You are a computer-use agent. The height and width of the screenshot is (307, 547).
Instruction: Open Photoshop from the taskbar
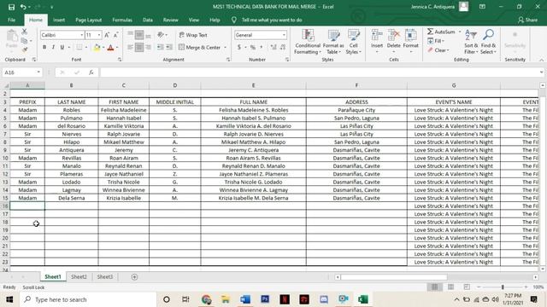(x=265, y=299)
